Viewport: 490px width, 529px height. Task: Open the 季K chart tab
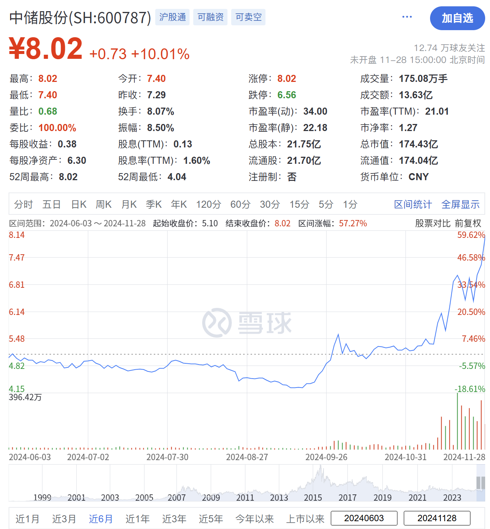point(154,204)
